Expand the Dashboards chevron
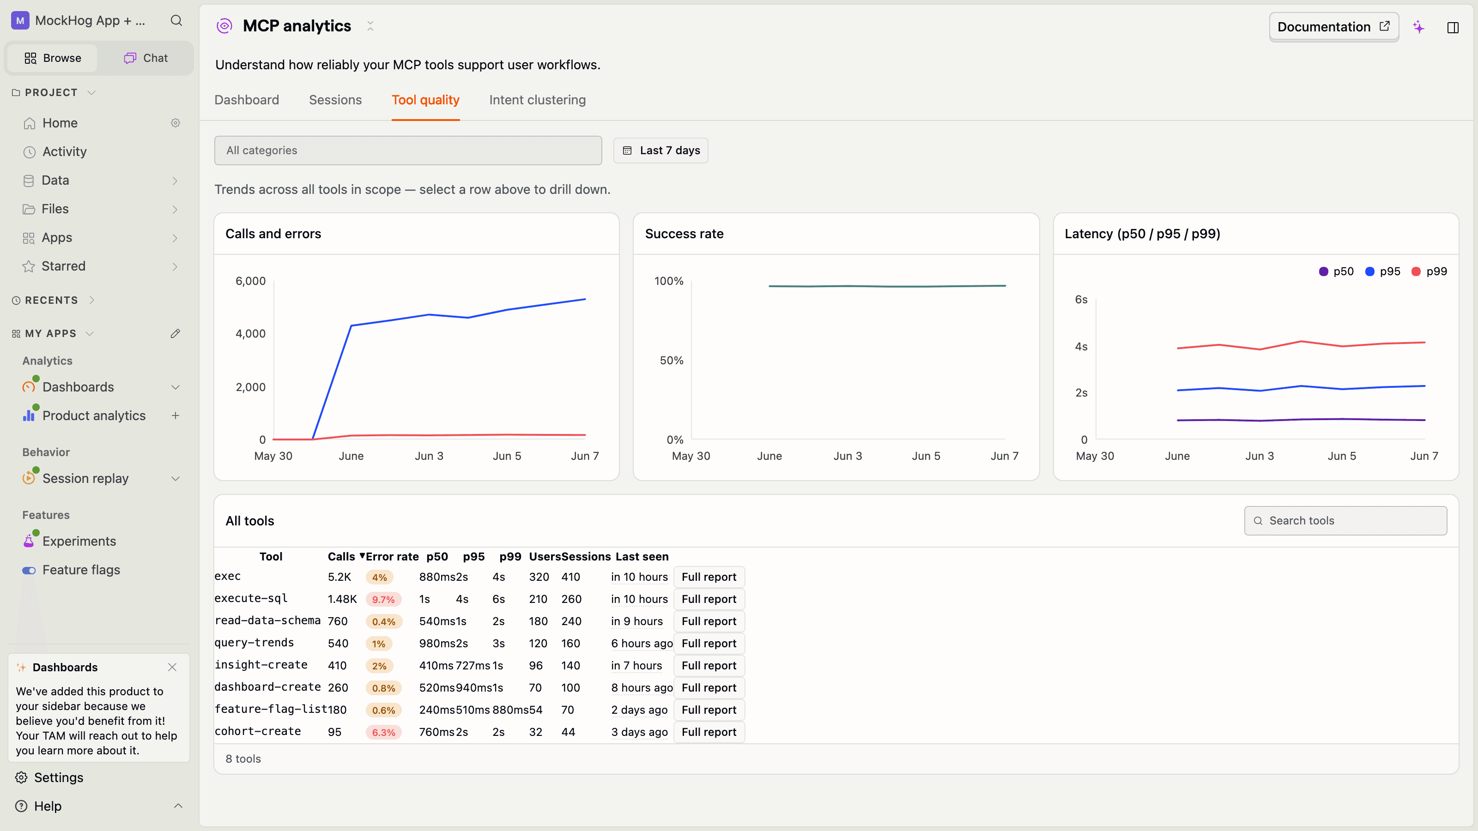This screenshot has height=831, width=1478. pyautogui.click(x=176, y=387)
